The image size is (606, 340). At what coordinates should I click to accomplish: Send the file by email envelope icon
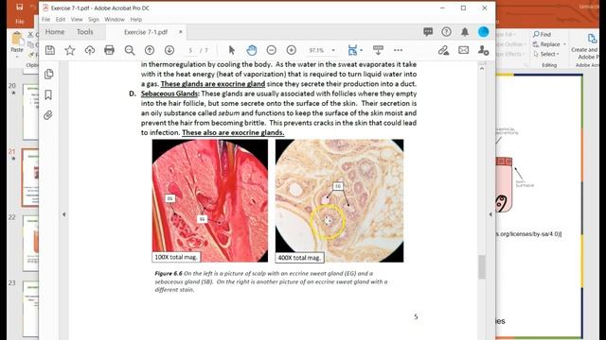[463, 50]
